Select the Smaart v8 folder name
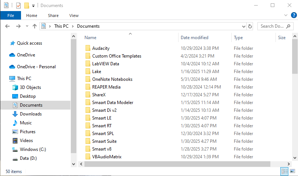The image size is (298, 176). click(x=102, y=149)
